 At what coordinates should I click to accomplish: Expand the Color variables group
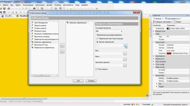pos(154,64)
